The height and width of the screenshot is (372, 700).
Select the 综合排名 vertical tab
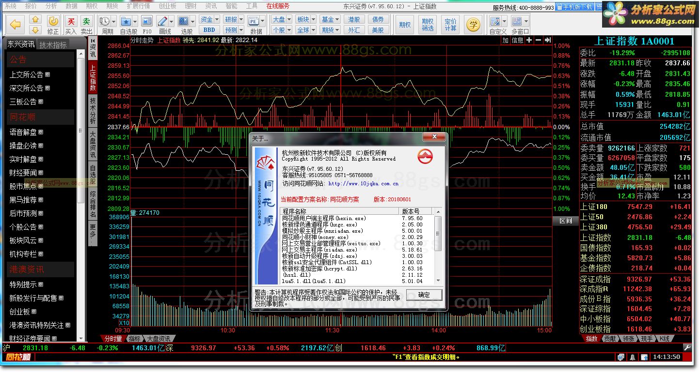pyautogui.click(x=93, y=204)
